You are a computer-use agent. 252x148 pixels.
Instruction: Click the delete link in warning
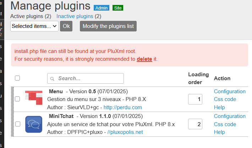[x=144, y=59]
